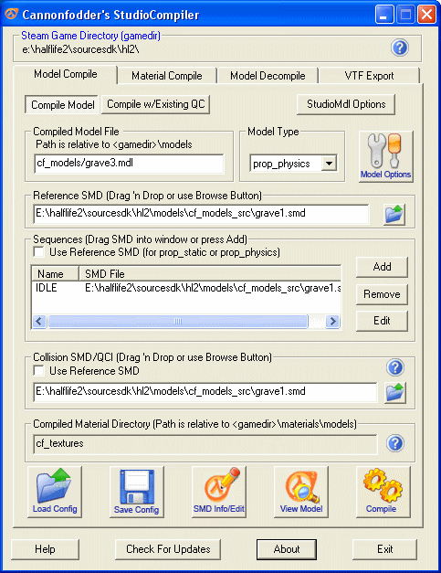The height and width of the screenshot is (573, 441).
Task: Close the StudioCompiler window
Action: tap(426, 15)
